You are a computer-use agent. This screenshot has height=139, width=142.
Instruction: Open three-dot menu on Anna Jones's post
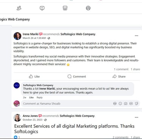pyautogui.click(x=136, y=117)
